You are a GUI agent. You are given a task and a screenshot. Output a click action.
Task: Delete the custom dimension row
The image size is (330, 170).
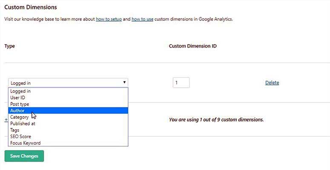coord(272,82)
